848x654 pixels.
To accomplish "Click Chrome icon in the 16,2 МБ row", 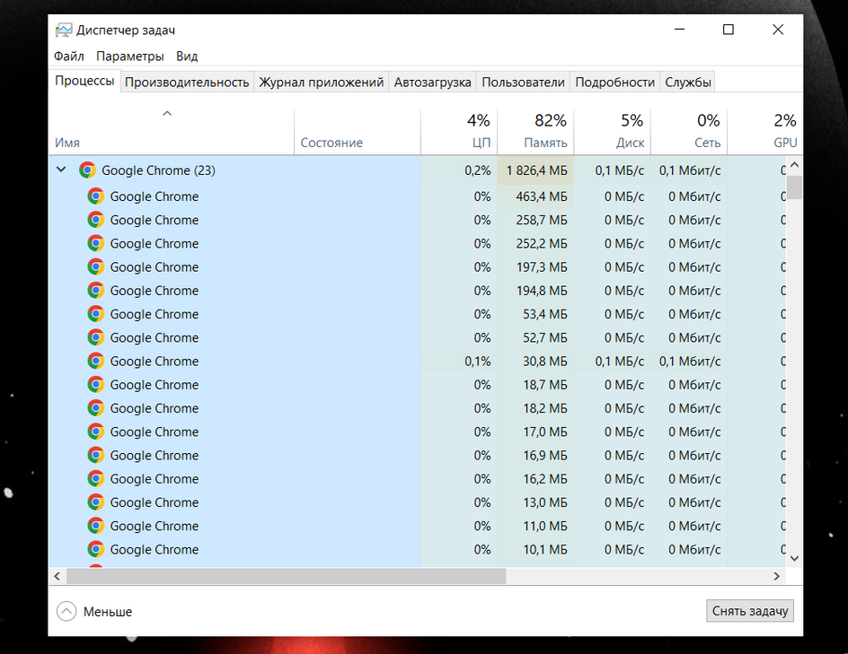I will (x=96, y=478).
